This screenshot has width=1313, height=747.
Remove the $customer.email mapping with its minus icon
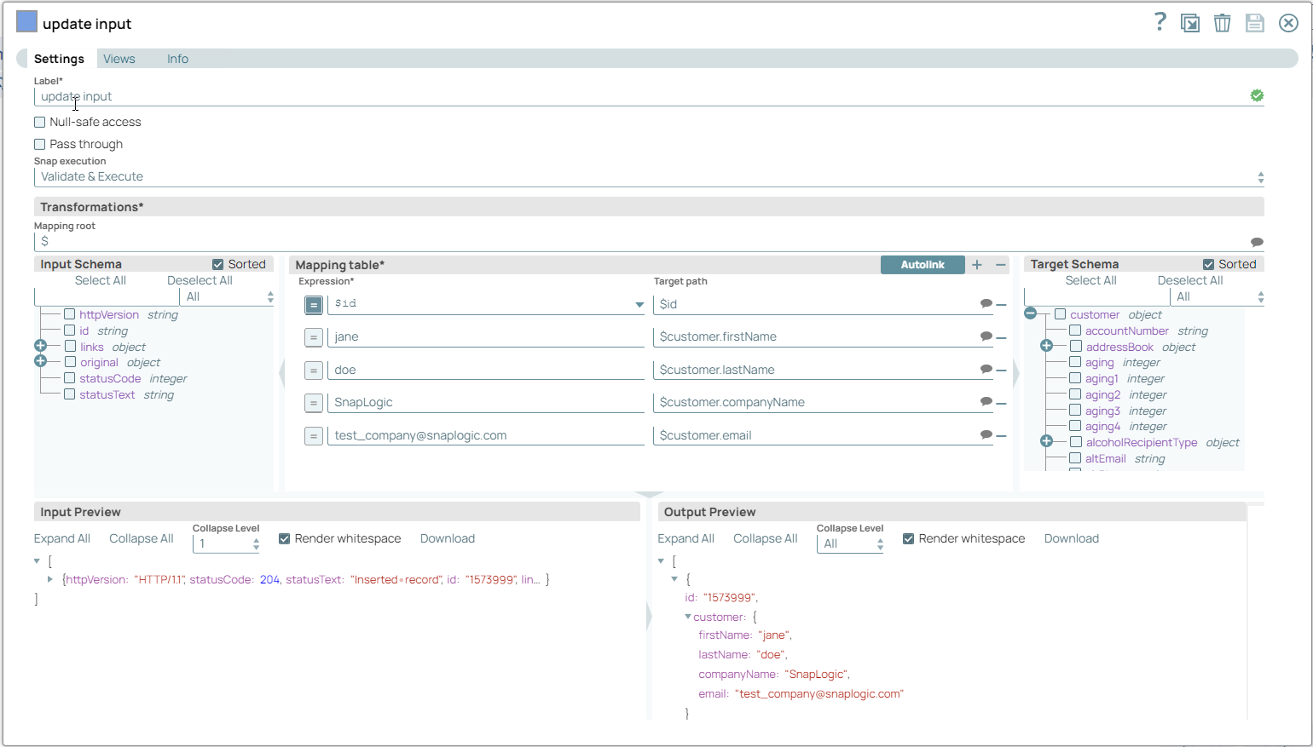tap(1002, 435)
